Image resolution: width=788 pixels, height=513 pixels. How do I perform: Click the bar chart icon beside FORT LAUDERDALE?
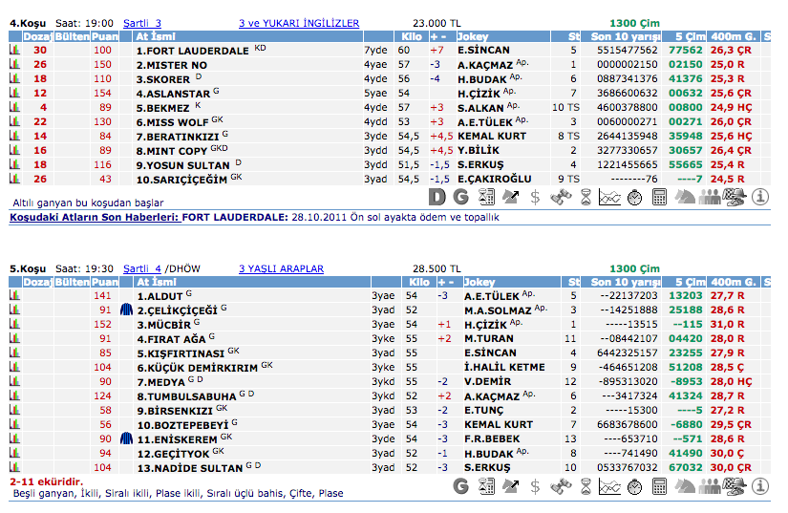14,50
